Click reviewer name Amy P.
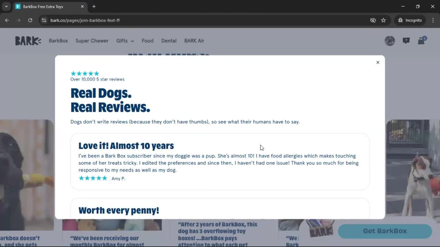Viewport: 440px width, 247px height. pos(118,179)
